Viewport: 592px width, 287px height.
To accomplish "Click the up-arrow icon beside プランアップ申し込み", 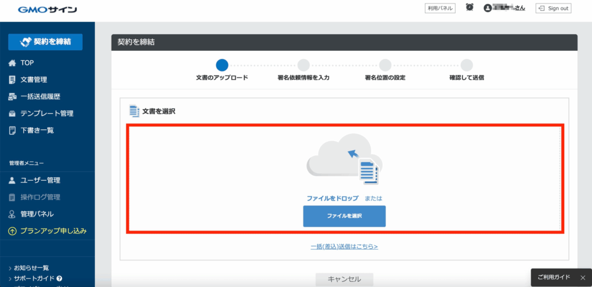I will [x=12, y=231].
